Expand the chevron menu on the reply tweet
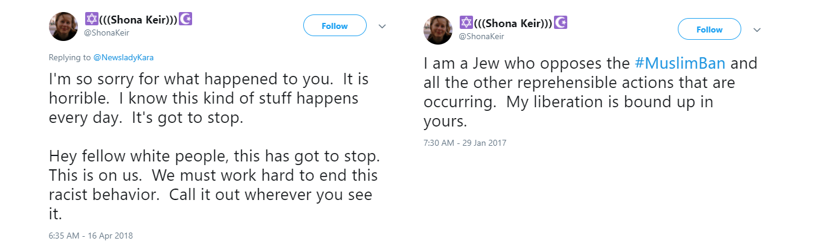This screenshot has height=247, width=821. point(382,26)
